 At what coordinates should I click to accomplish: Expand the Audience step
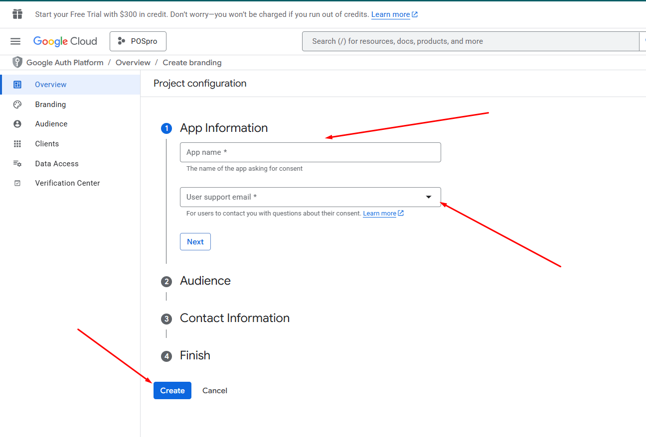coord(205,281)
